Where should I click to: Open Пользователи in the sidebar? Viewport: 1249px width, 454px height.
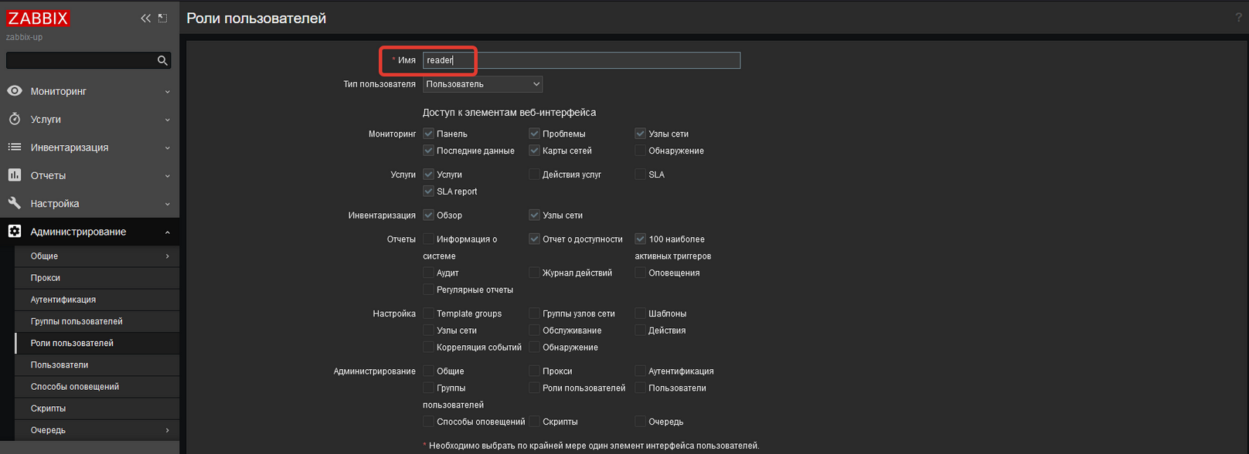[x=97, y=364]
